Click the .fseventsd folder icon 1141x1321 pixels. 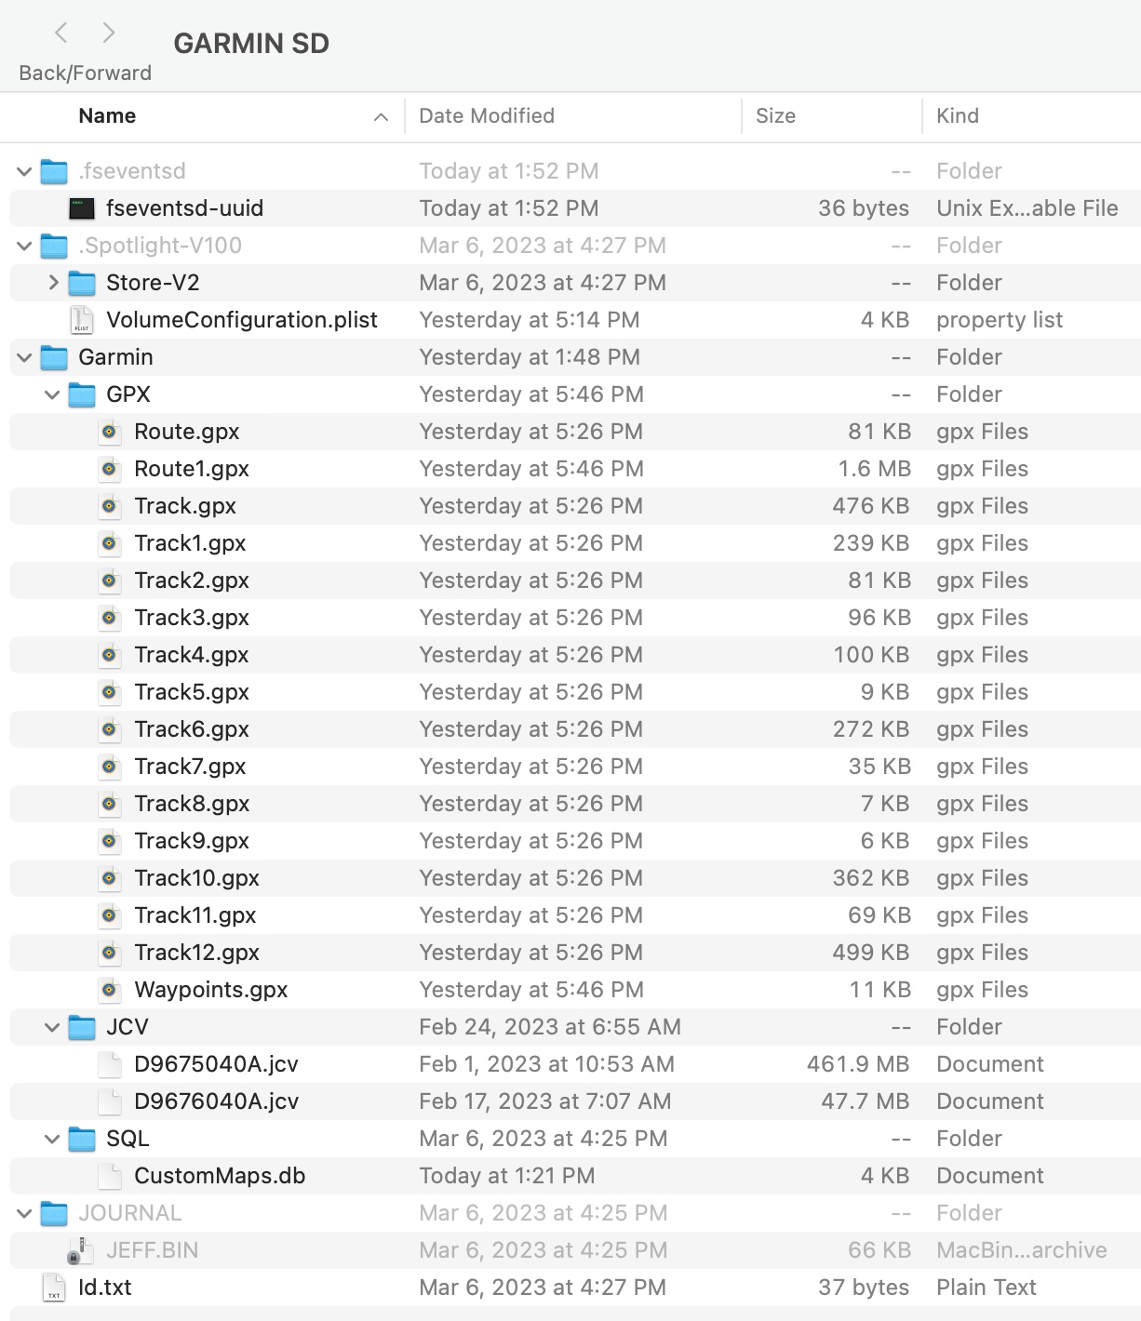[54, 171]
